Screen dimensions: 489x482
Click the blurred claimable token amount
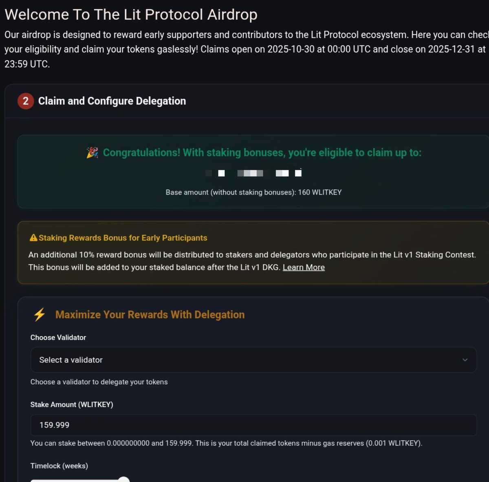[253, 173]
